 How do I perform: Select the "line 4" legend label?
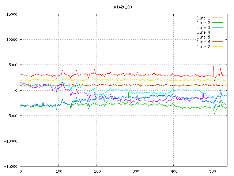203,32
